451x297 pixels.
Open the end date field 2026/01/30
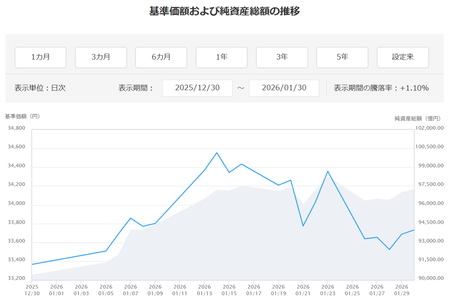pyautogui.click(x=284, y=88)
